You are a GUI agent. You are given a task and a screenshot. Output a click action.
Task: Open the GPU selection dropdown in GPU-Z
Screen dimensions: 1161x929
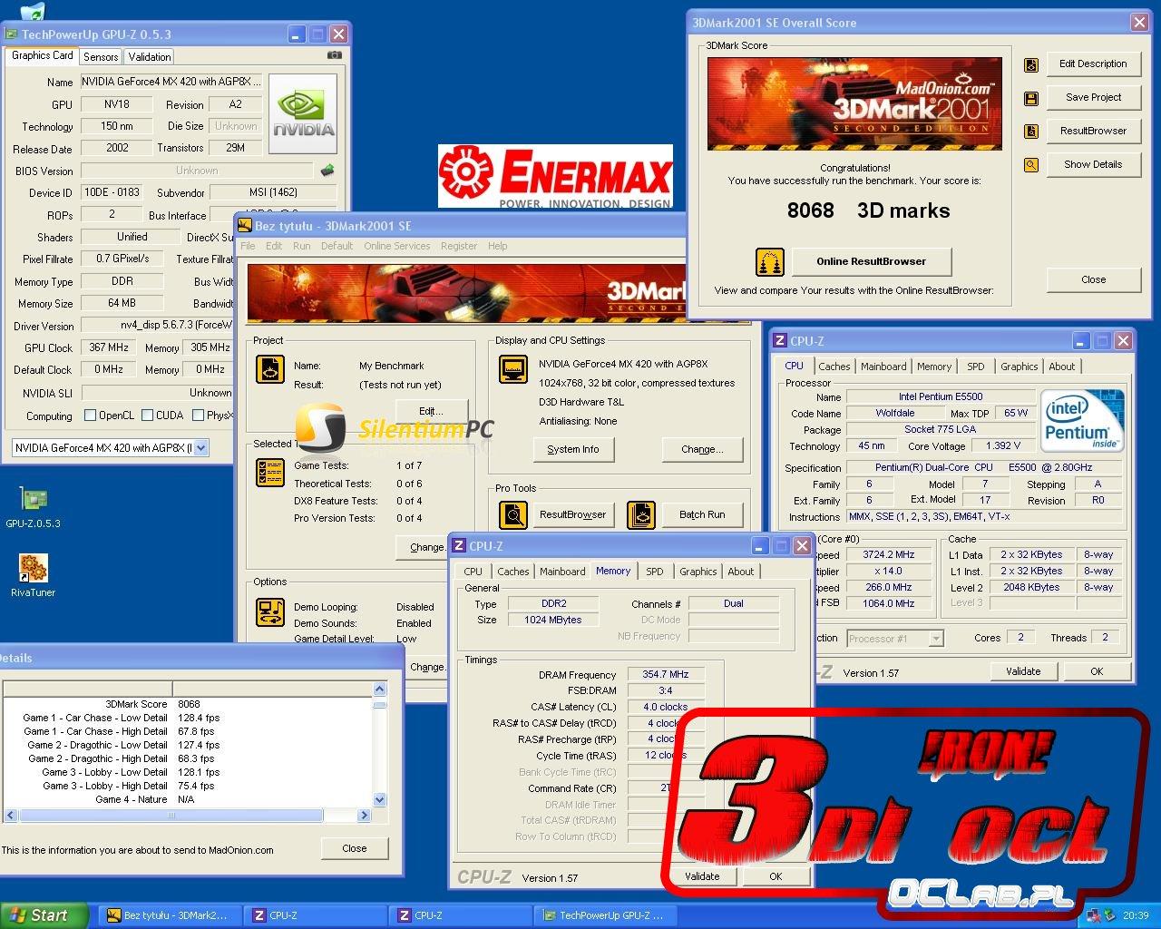tap(201, 447)
